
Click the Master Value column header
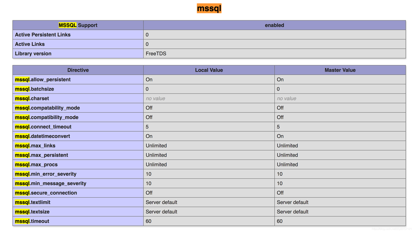[x=340, y=70]
